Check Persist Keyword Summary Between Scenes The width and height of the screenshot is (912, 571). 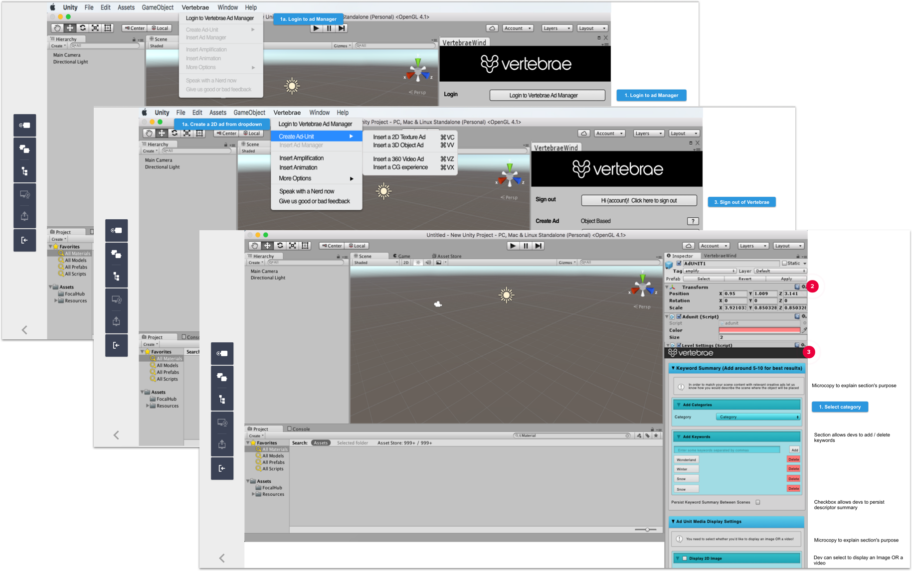pyautogui.click(x=758, y=502)
